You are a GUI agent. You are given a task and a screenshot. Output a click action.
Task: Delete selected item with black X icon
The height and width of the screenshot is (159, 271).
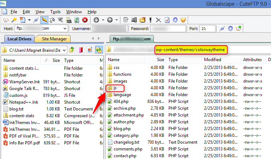click(158, 20)
